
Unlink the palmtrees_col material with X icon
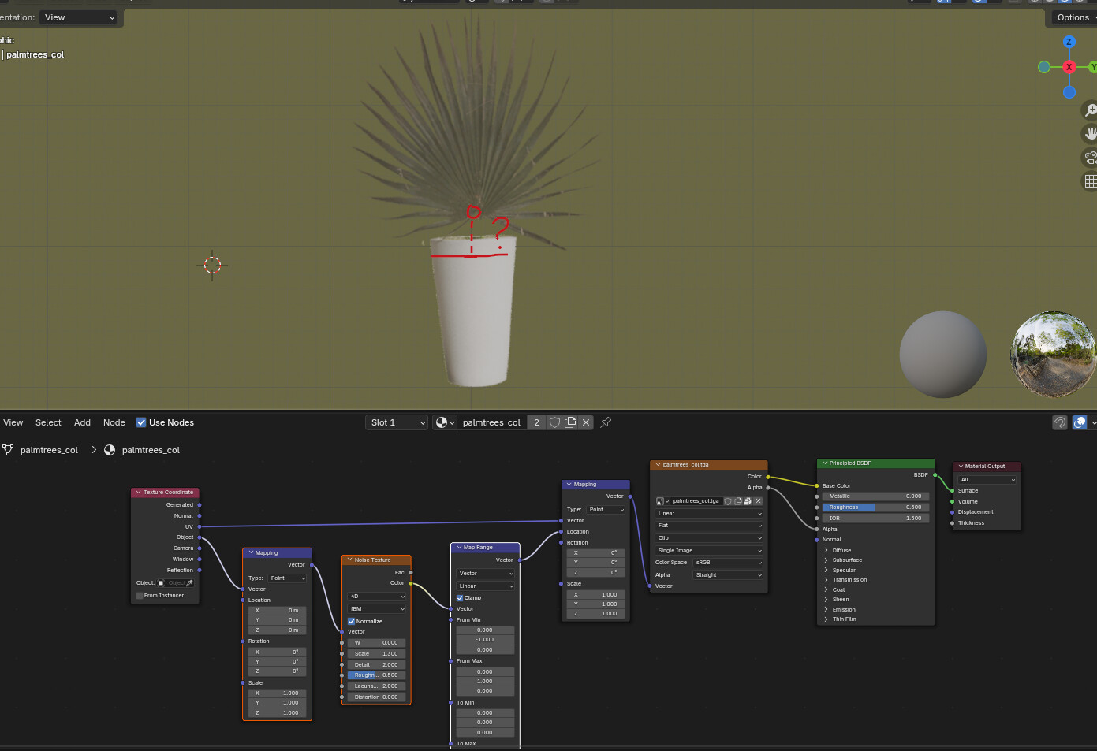click(x=586, y=422)
